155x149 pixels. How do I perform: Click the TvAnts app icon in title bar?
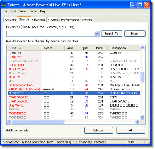(4, 5)
